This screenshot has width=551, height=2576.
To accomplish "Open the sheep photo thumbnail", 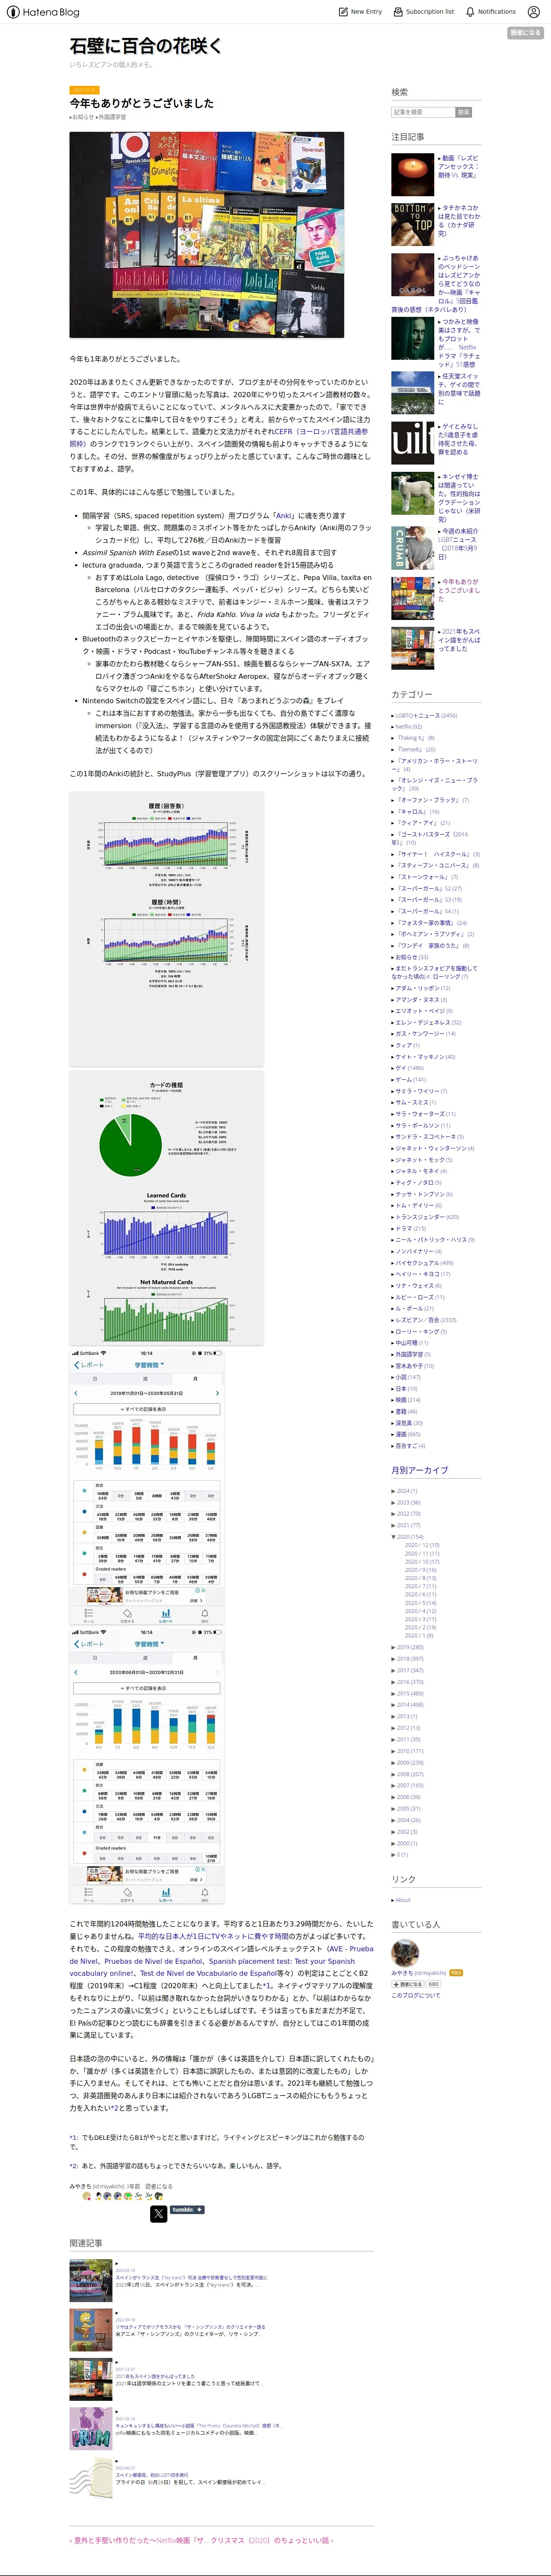I will (x=412, y=492).
